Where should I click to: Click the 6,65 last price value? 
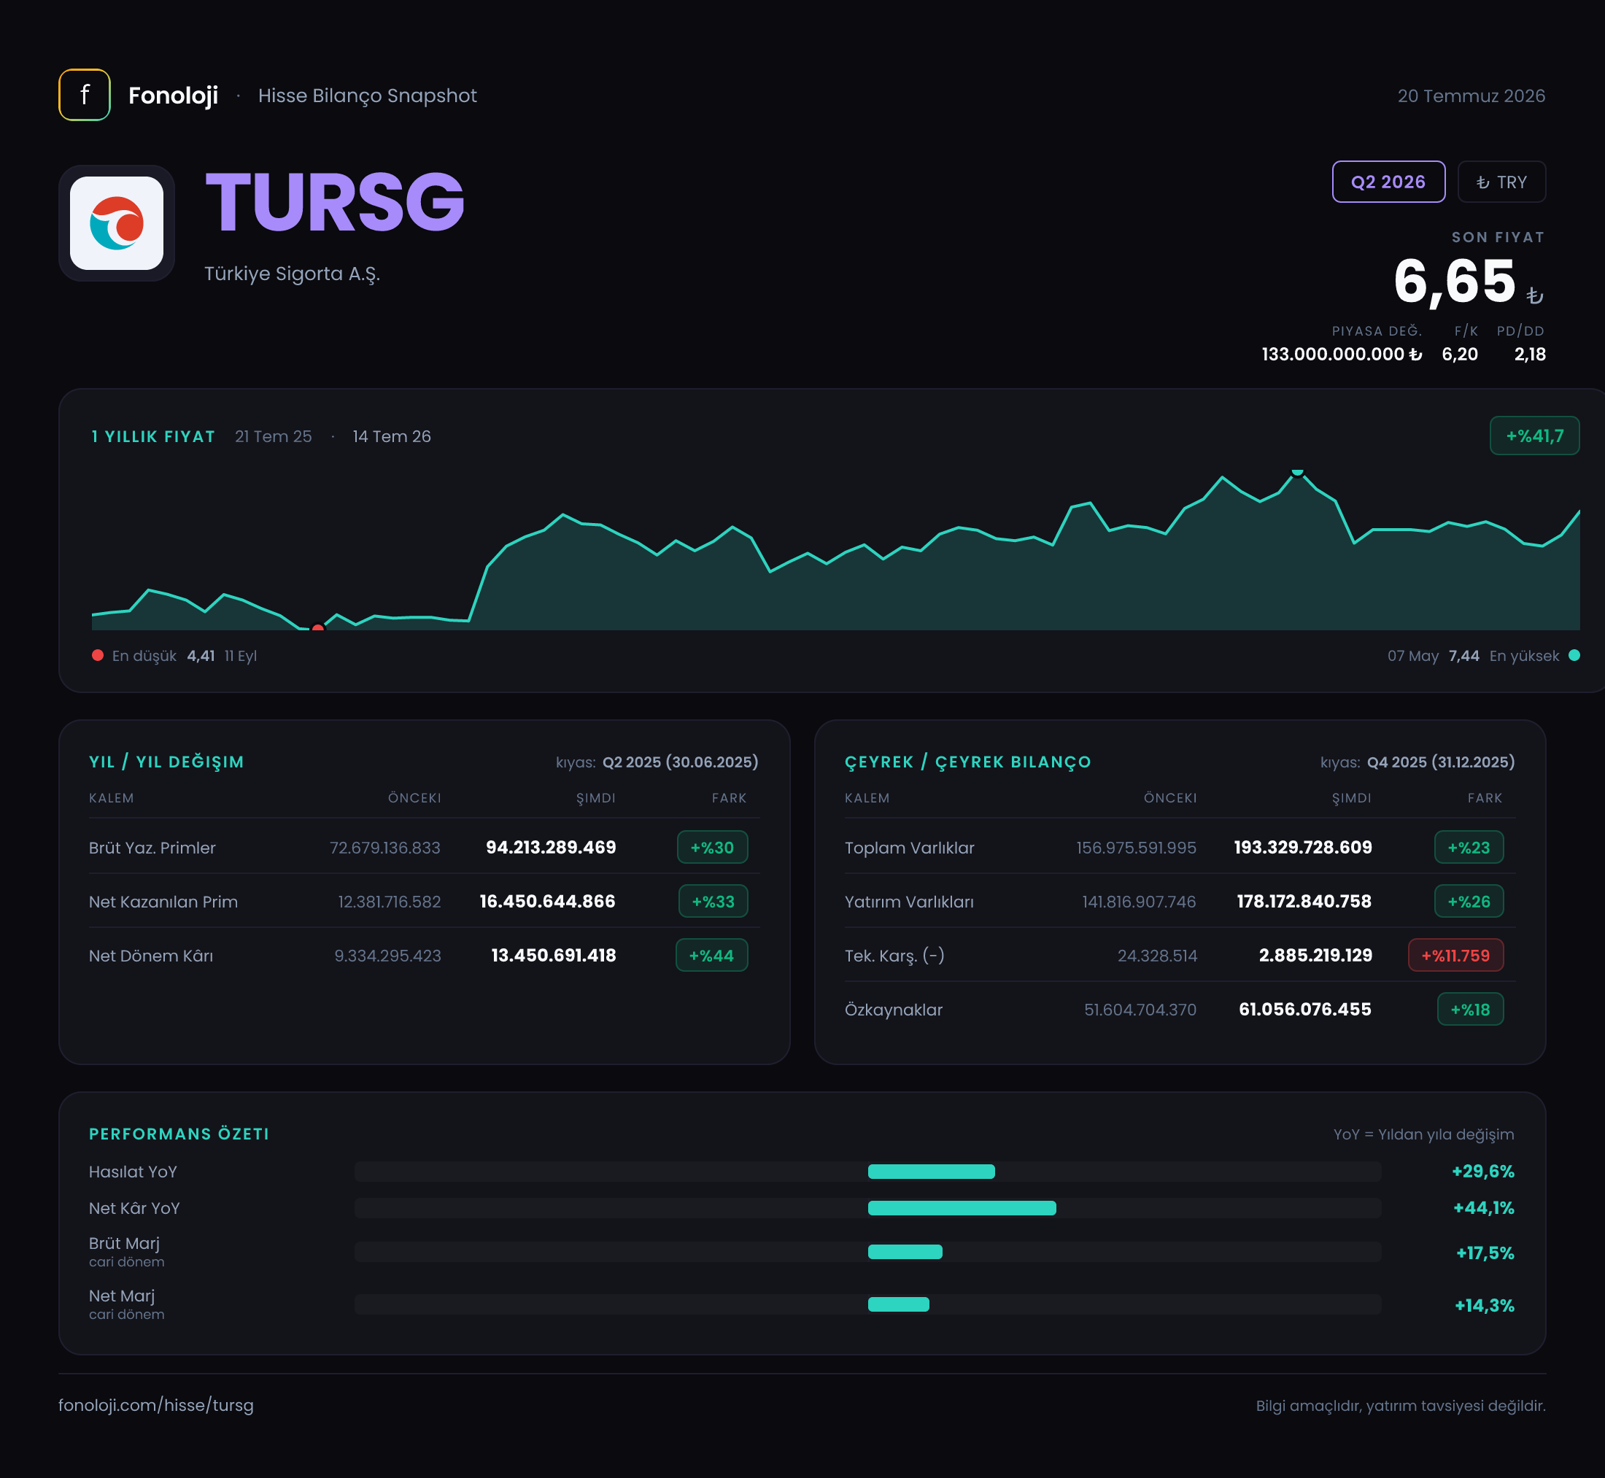point(1454,282)
